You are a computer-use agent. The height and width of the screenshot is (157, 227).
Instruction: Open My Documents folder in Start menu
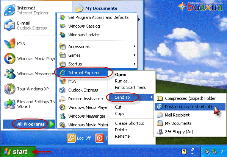coord(96,8)
